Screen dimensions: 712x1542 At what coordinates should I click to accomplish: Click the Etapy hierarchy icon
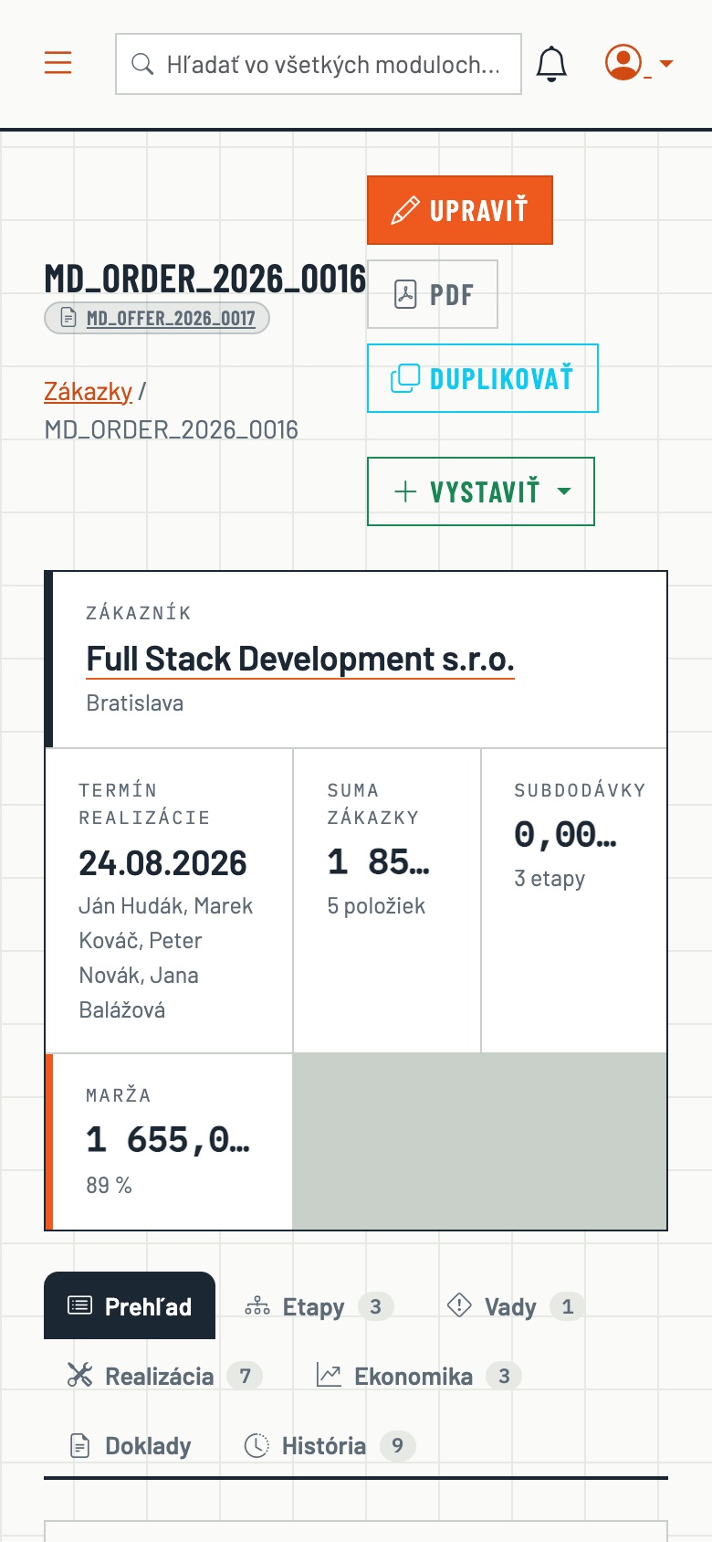[257, 1306]
